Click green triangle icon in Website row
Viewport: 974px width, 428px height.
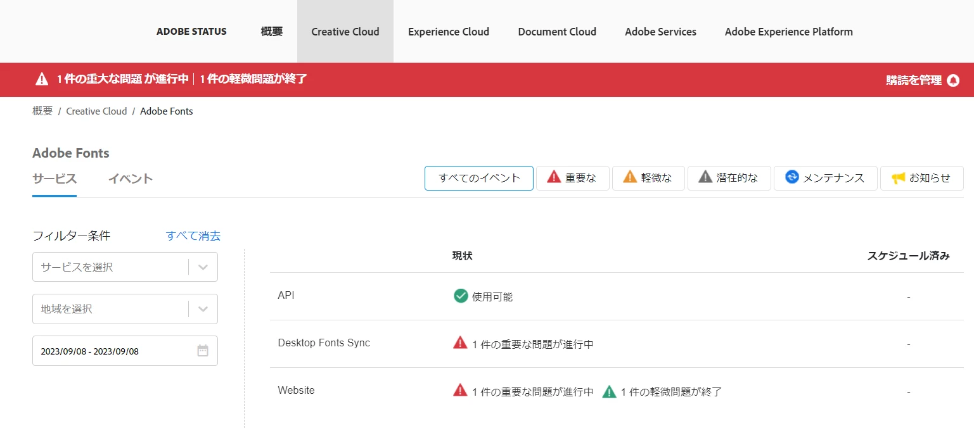point(609,391)
